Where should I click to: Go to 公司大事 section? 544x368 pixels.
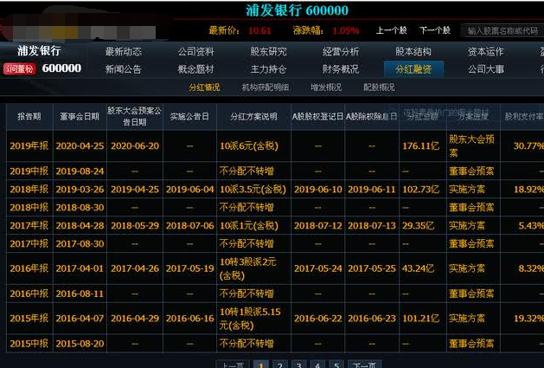click(x=486, y=69)
